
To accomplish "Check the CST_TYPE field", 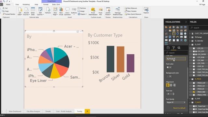I will coord(194,63).
